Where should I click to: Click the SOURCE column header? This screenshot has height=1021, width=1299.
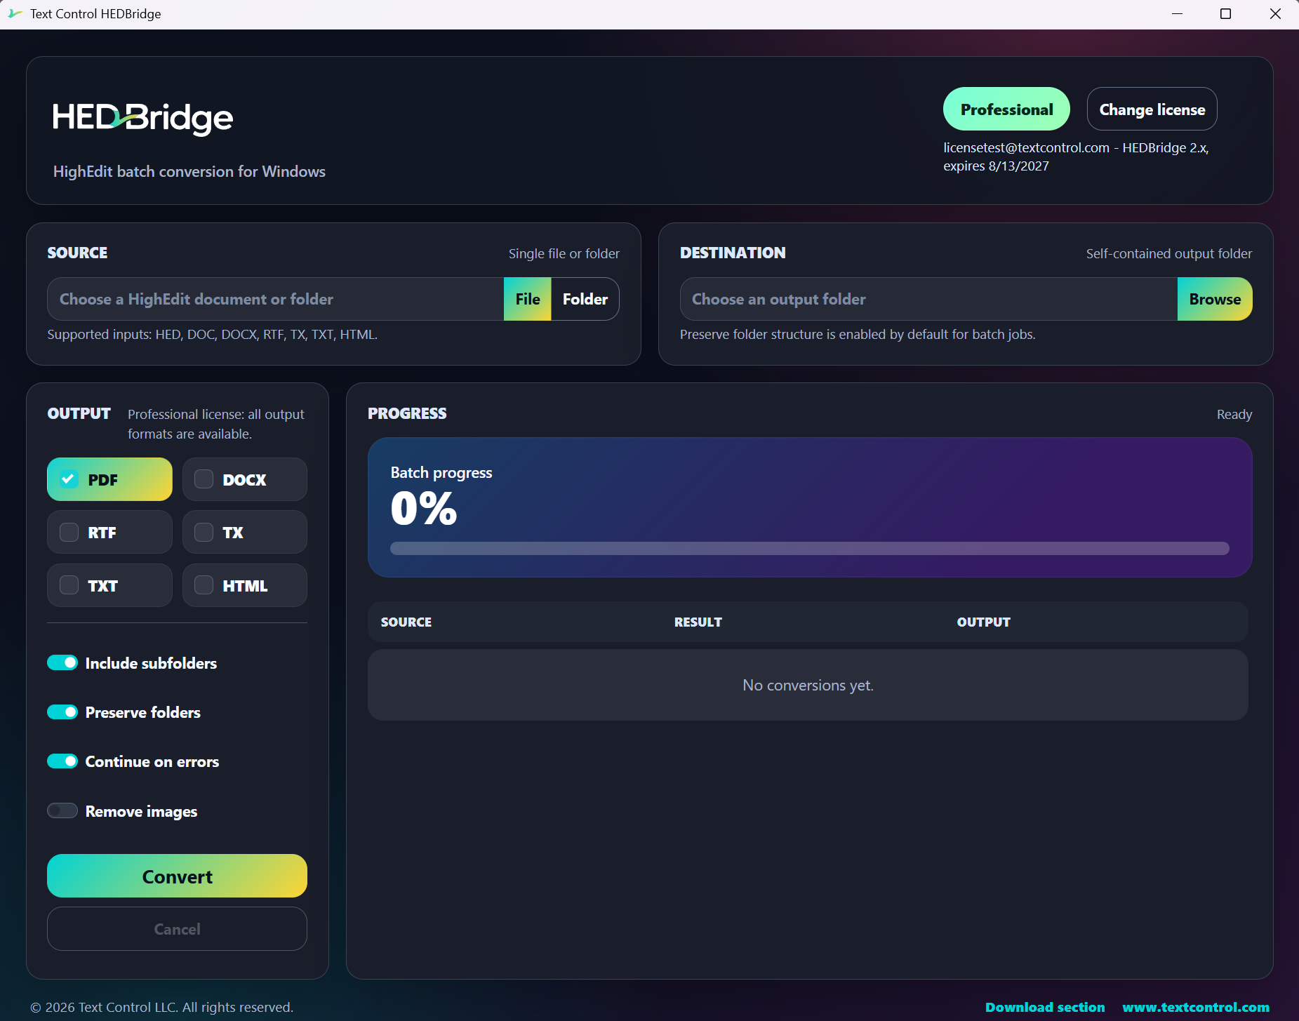tap(406, 622)
